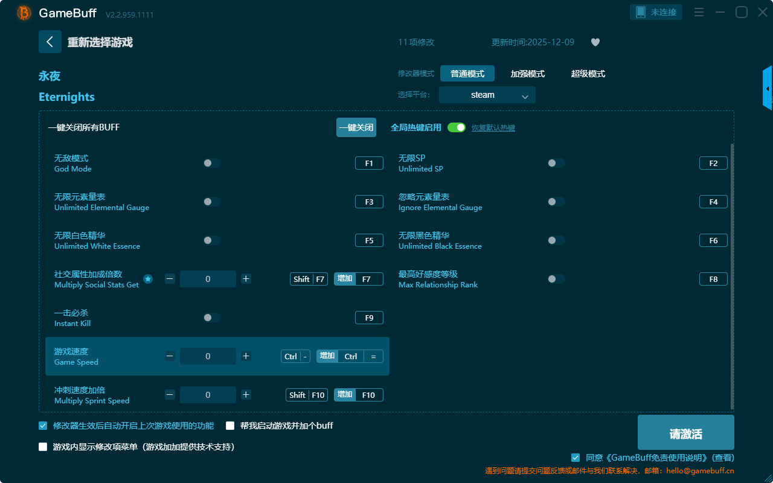This screenshot has width=773, height=483.
Task: Click the back arrow to reselect game
Action: click(x=50, y=42)
